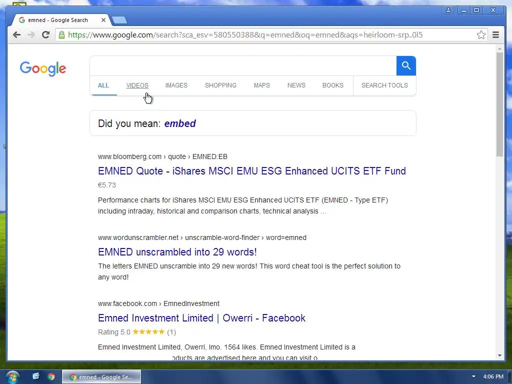
Task: Close the emned Google Search tab
Action: pos(103,20)
